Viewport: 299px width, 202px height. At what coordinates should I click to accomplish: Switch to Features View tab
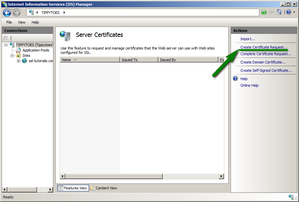pyautogui.click(x=73, y=188)
